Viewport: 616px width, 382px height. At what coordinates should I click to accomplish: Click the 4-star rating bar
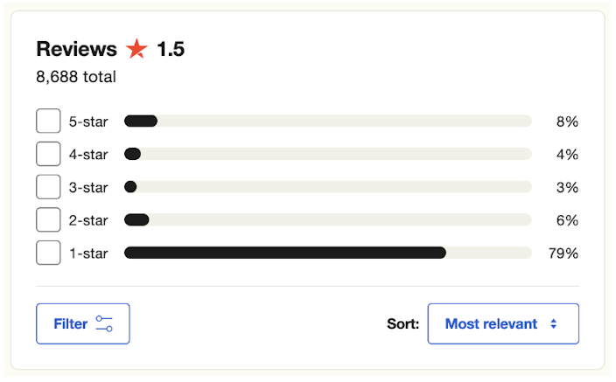pyautogui.click(x=328, y=154)
